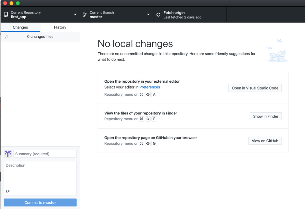Click the fetch origin sync arrows icon
Screen dimensions: 305x209
click(158, 15)
